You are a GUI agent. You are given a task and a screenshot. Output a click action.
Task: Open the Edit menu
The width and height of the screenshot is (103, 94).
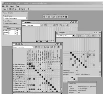pyautogui.click(x=7, y=6)
